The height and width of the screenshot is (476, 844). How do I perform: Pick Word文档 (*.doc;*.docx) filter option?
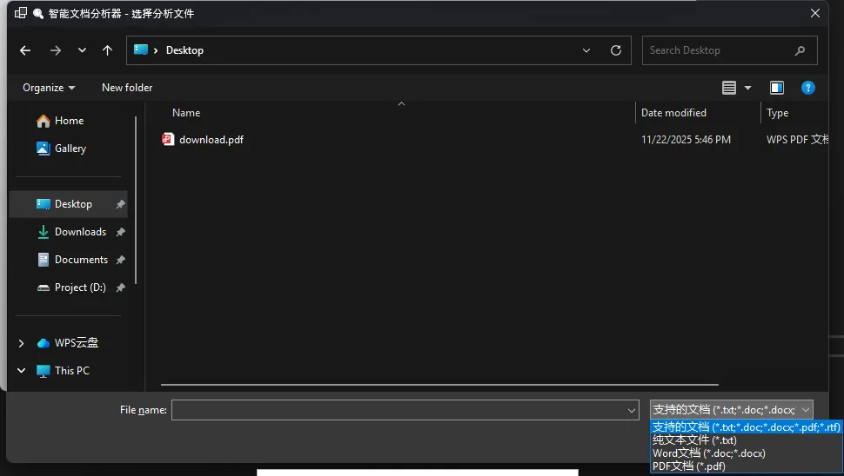click(x=708, y=453)
